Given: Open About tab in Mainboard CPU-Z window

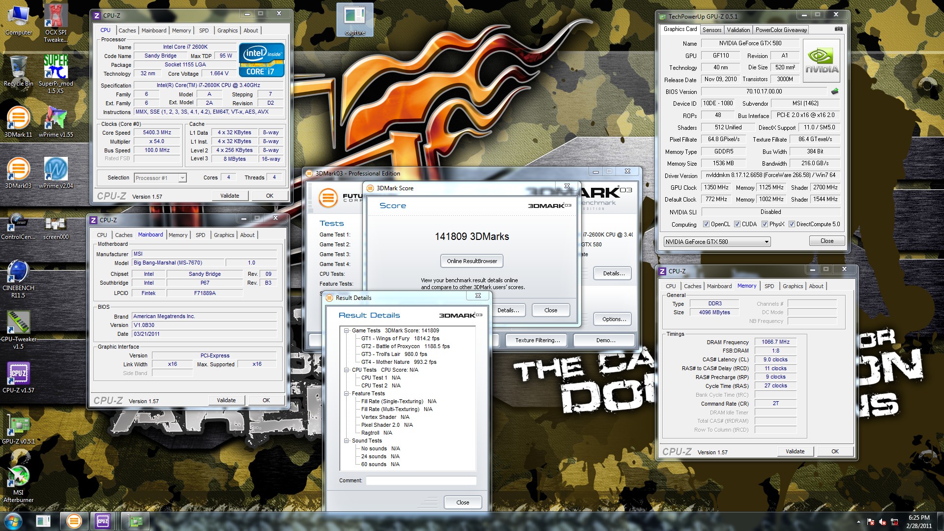Looking at the screenshot, I should (247, 235).
